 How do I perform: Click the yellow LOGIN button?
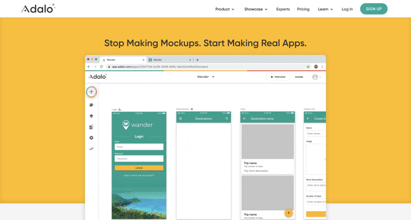coord(139,168)
